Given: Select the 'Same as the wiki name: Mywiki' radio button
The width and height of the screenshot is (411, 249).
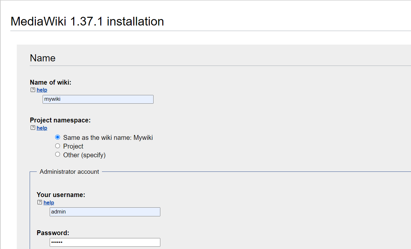Looking at the screenshot, I should point(57,137).
